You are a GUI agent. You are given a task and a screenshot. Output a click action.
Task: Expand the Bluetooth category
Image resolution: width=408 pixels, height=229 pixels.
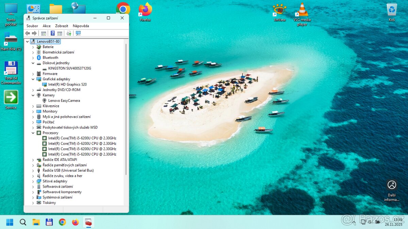(33, 57)
